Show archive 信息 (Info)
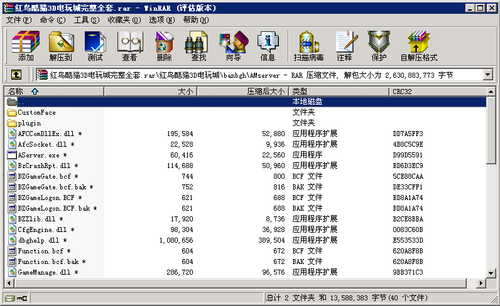The height and width of the screenshot is (306, 500). [268, 46]
